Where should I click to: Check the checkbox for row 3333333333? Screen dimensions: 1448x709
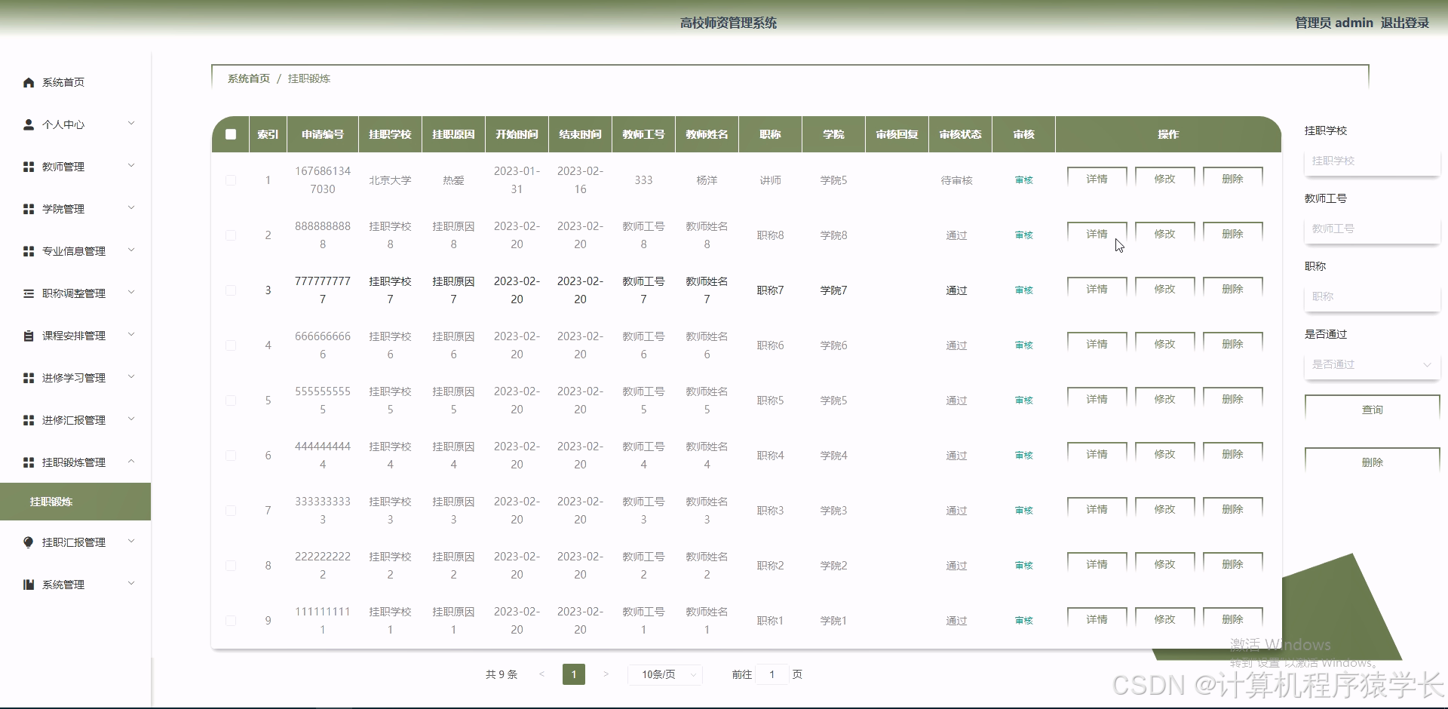[231, 511]
